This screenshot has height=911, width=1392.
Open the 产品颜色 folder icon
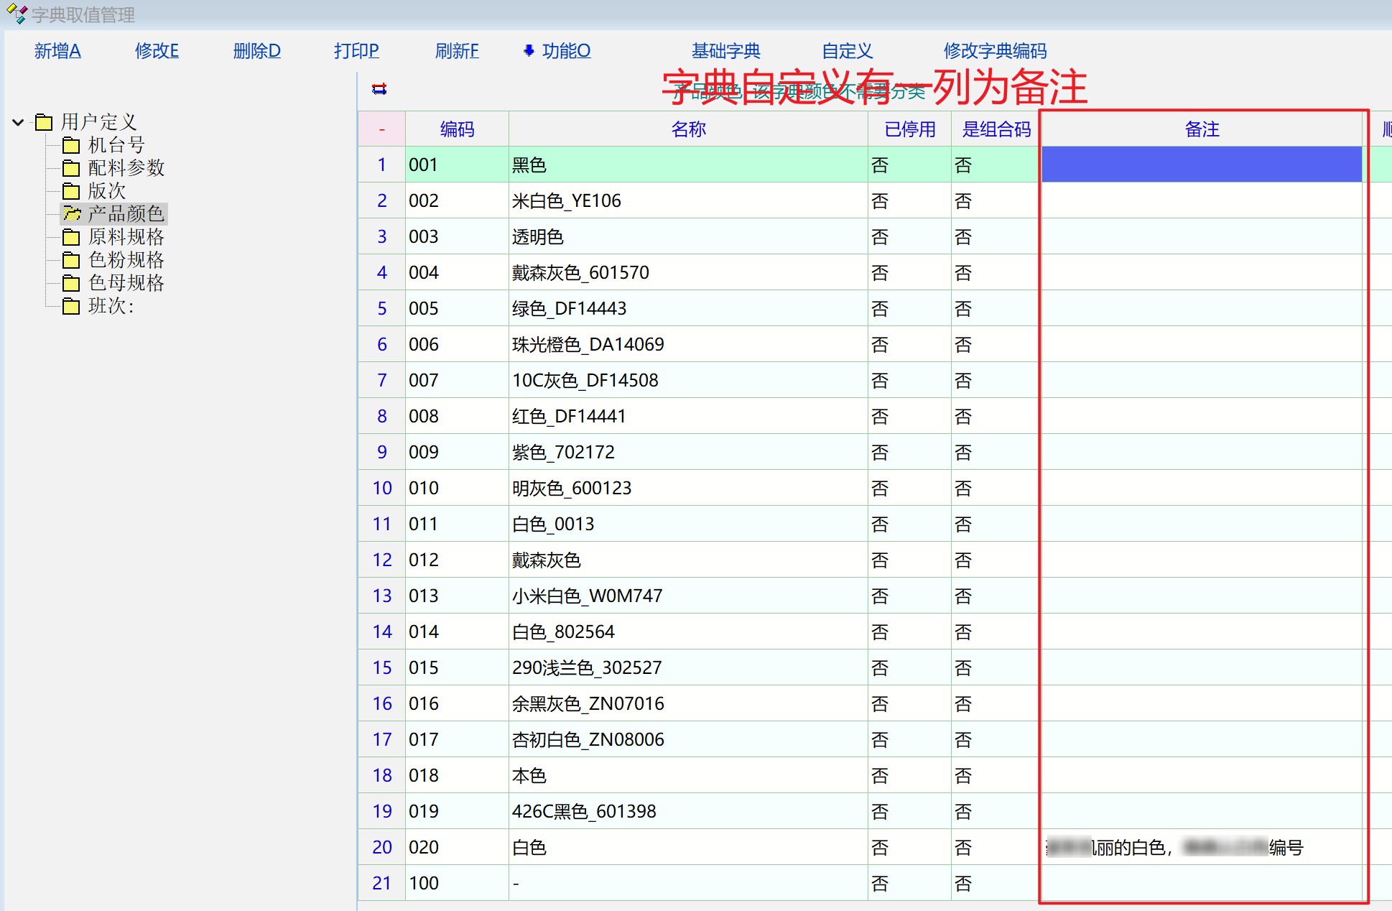[71, 213]
